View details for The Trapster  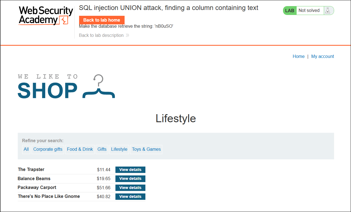click(x=130, y=170)
